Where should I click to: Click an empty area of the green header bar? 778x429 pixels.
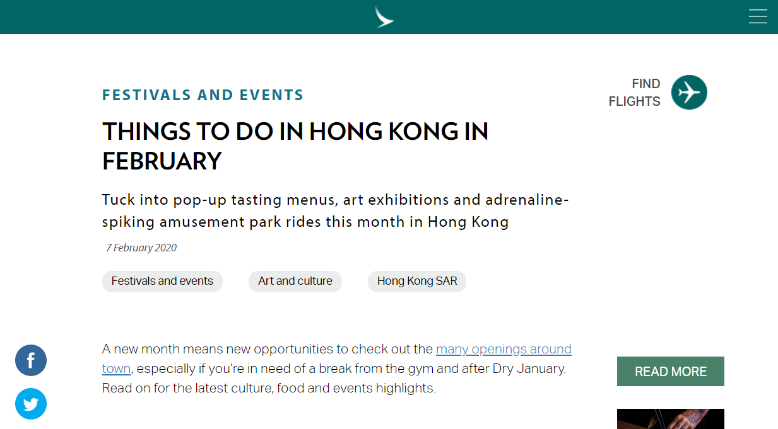pyautogui.click(x=189, y=17)
